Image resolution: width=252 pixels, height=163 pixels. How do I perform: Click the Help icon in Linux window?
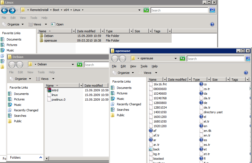[212, 24]
